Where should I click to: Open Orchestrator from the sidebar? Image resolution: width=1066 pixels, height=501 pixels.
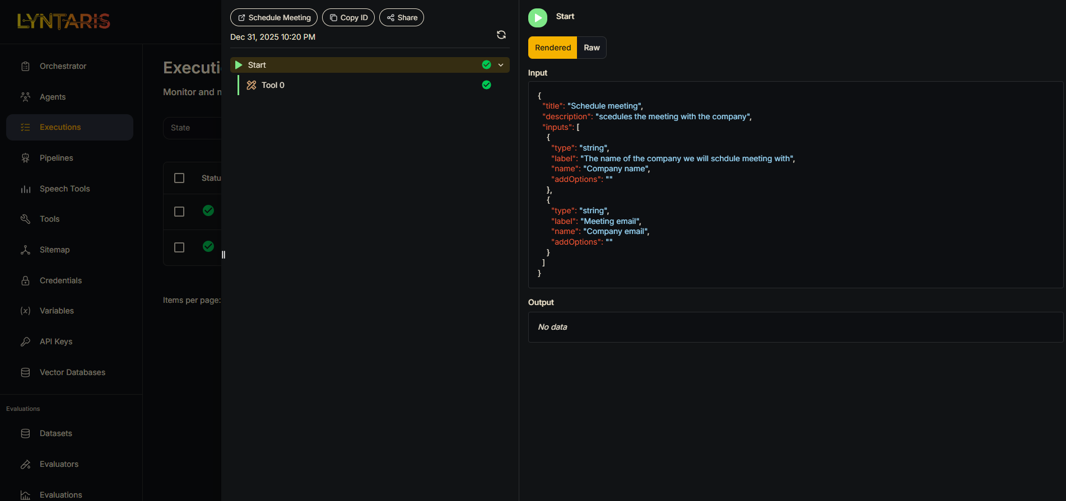(63, 66)
